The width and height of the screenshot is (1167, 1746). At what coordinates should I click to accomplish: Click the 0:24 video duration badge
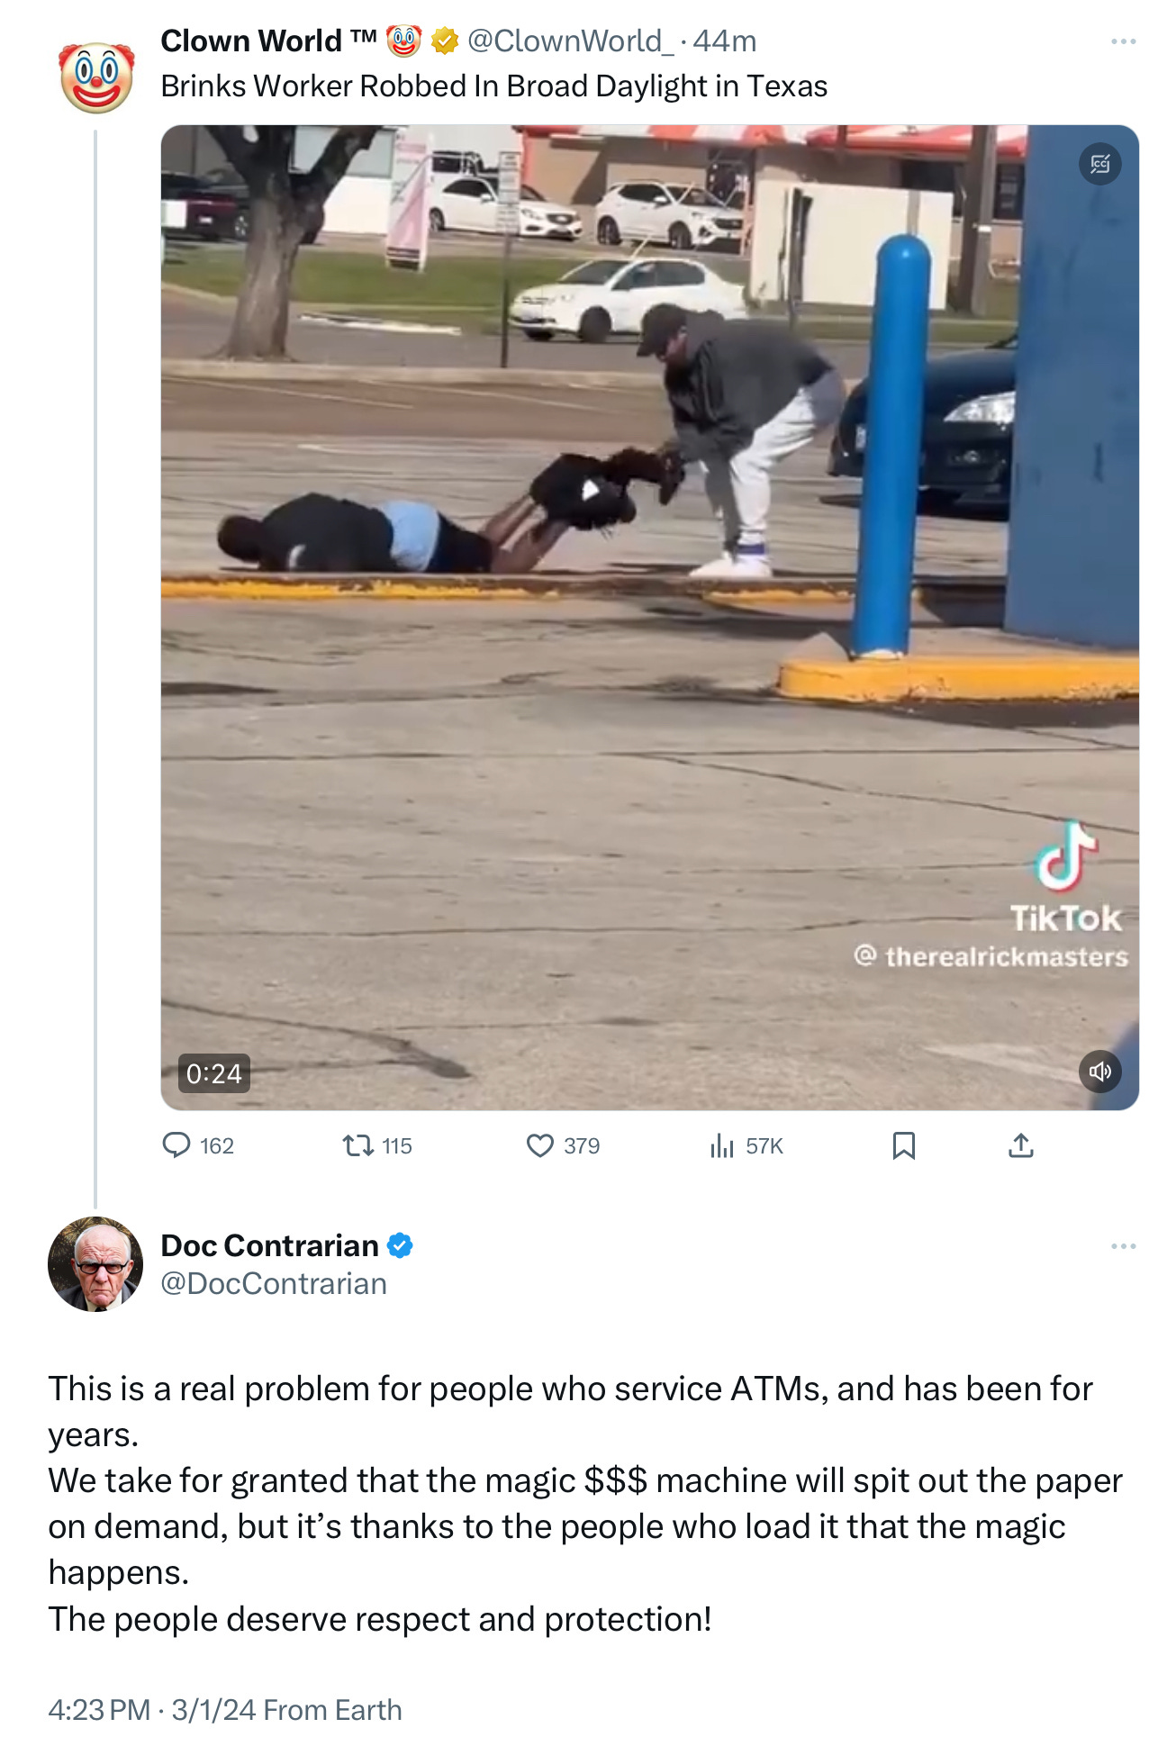tap(213, 1073)
